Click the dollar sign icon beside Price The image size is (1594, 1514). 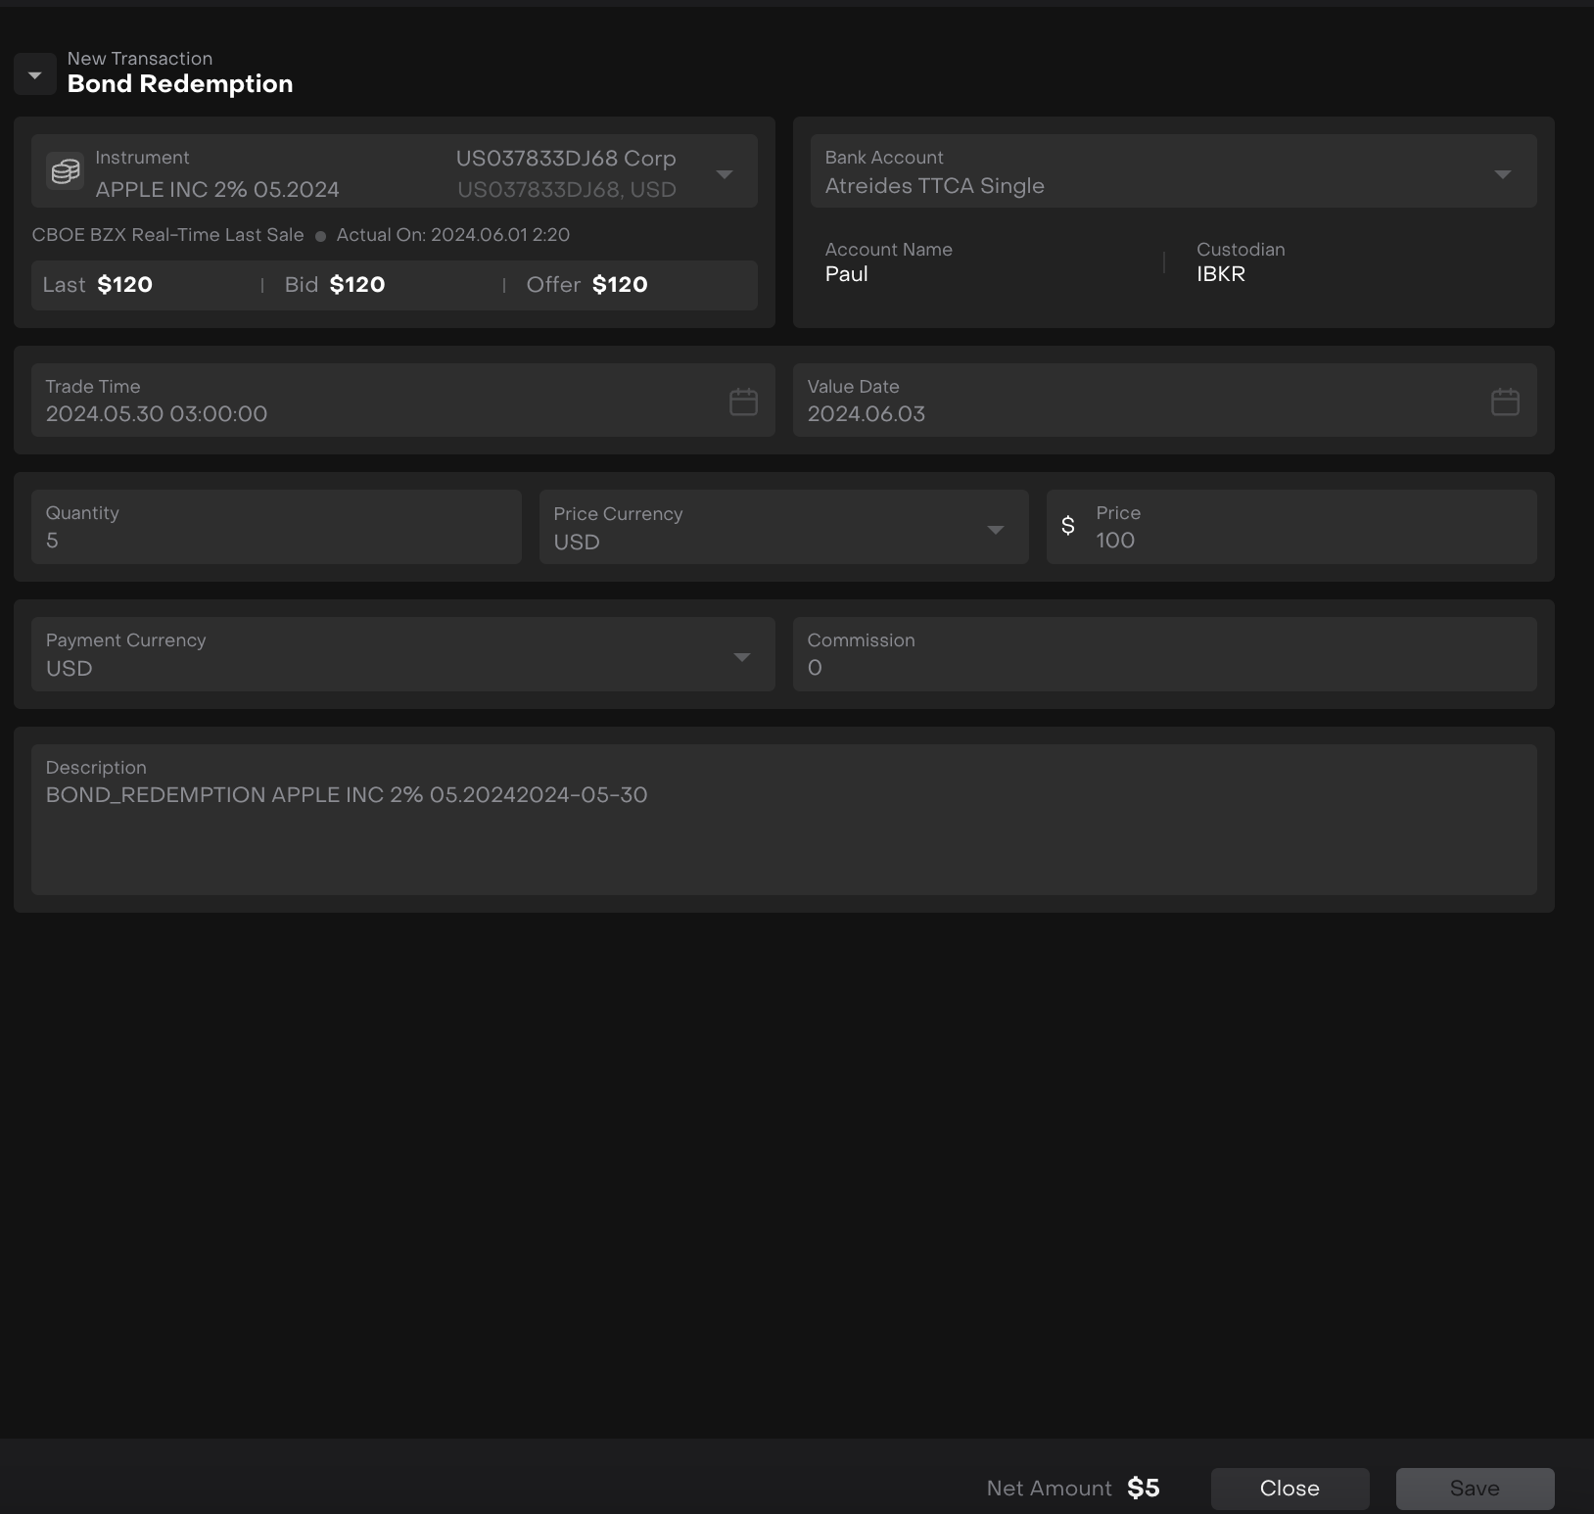coord(1068,527)
